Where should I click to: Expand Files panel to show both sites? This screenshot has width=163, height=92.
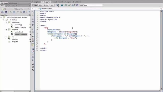pyautogui.click(x=29, y=12)
